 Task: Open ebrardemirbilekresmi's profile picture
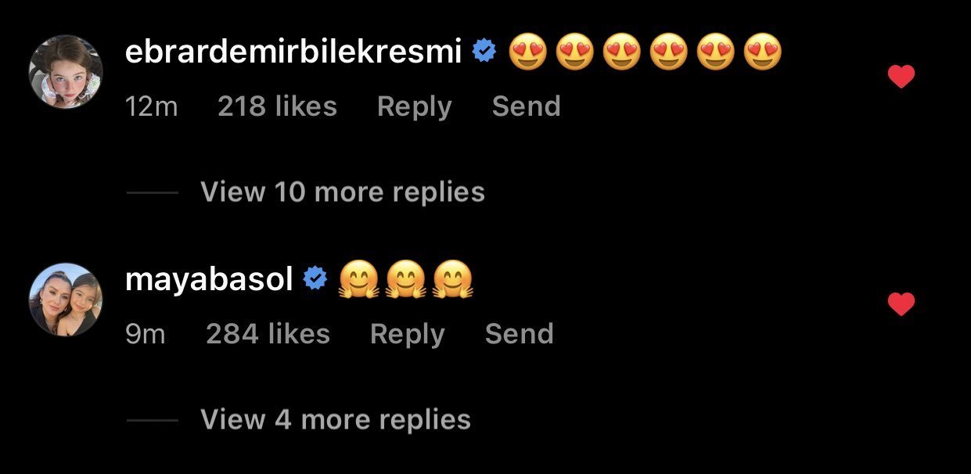tap(66, 72)
